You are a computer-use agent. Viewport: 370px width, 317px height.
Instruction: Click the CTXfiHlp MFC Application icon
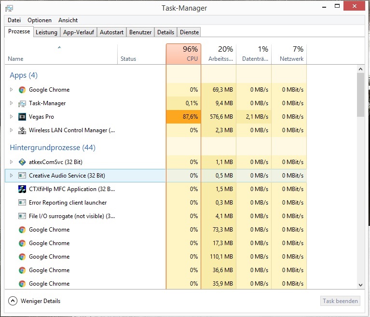tap(22, 189)
